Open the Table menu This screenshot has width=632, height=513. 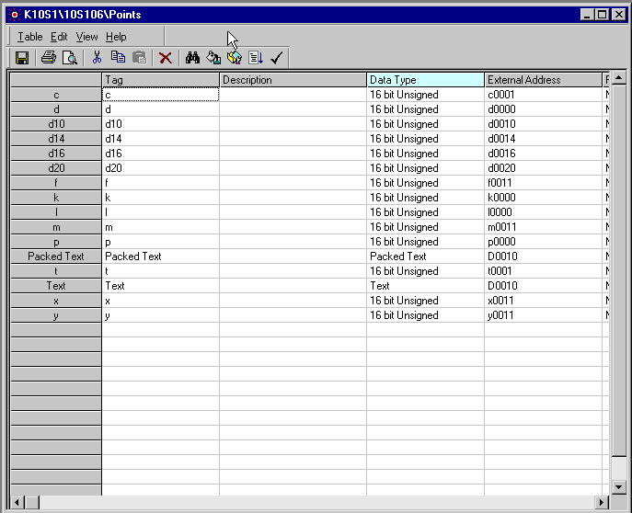pyautogui.click(x=29, y=37)
